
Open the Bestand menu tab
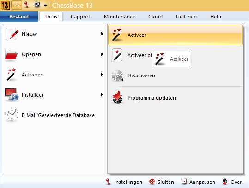pyautogui.click(x=19, y=17)
